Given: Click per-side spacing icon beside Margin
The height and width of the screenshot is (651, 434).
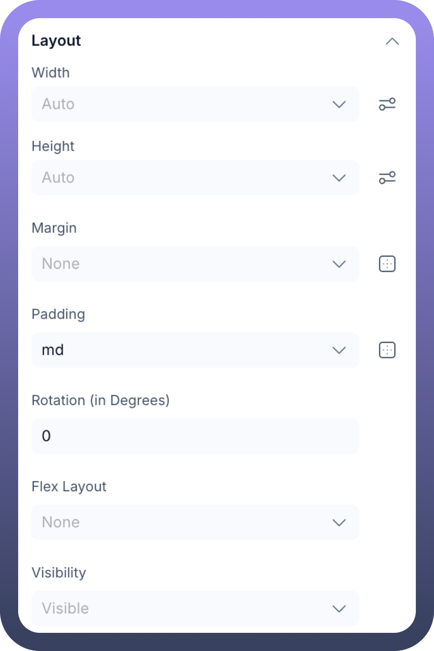Looking at the screenshot, I should point(387,264).
